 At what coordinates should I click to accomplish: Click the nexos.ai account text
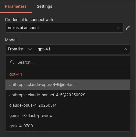(x=23, y=28)
